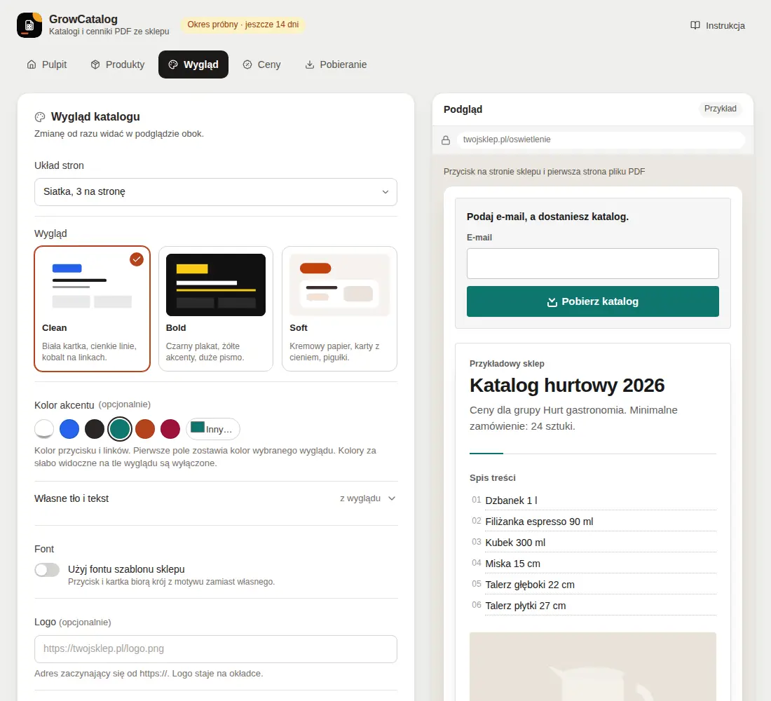Open the Instrukcja link
This screenshot has width=771, height=701.
(x=718, y=25)
